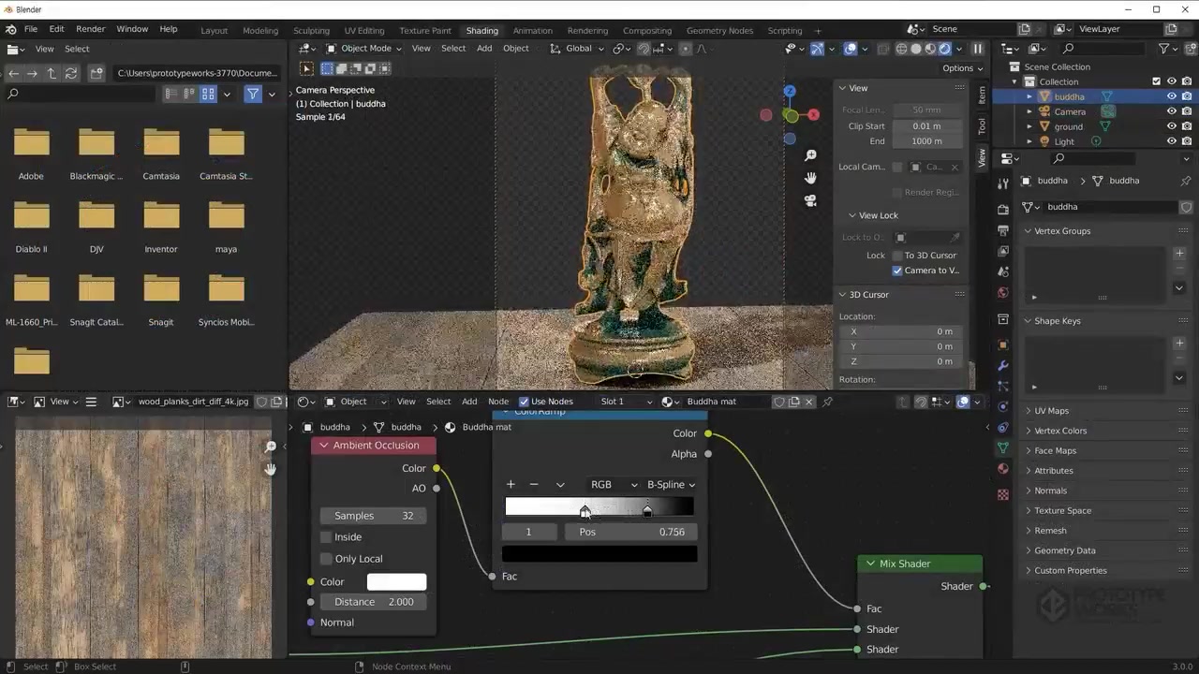Image resolution: width=1199 pixels, height=674 pixels.
Task: Click the refresh file list icon
Action: [71, 73]
